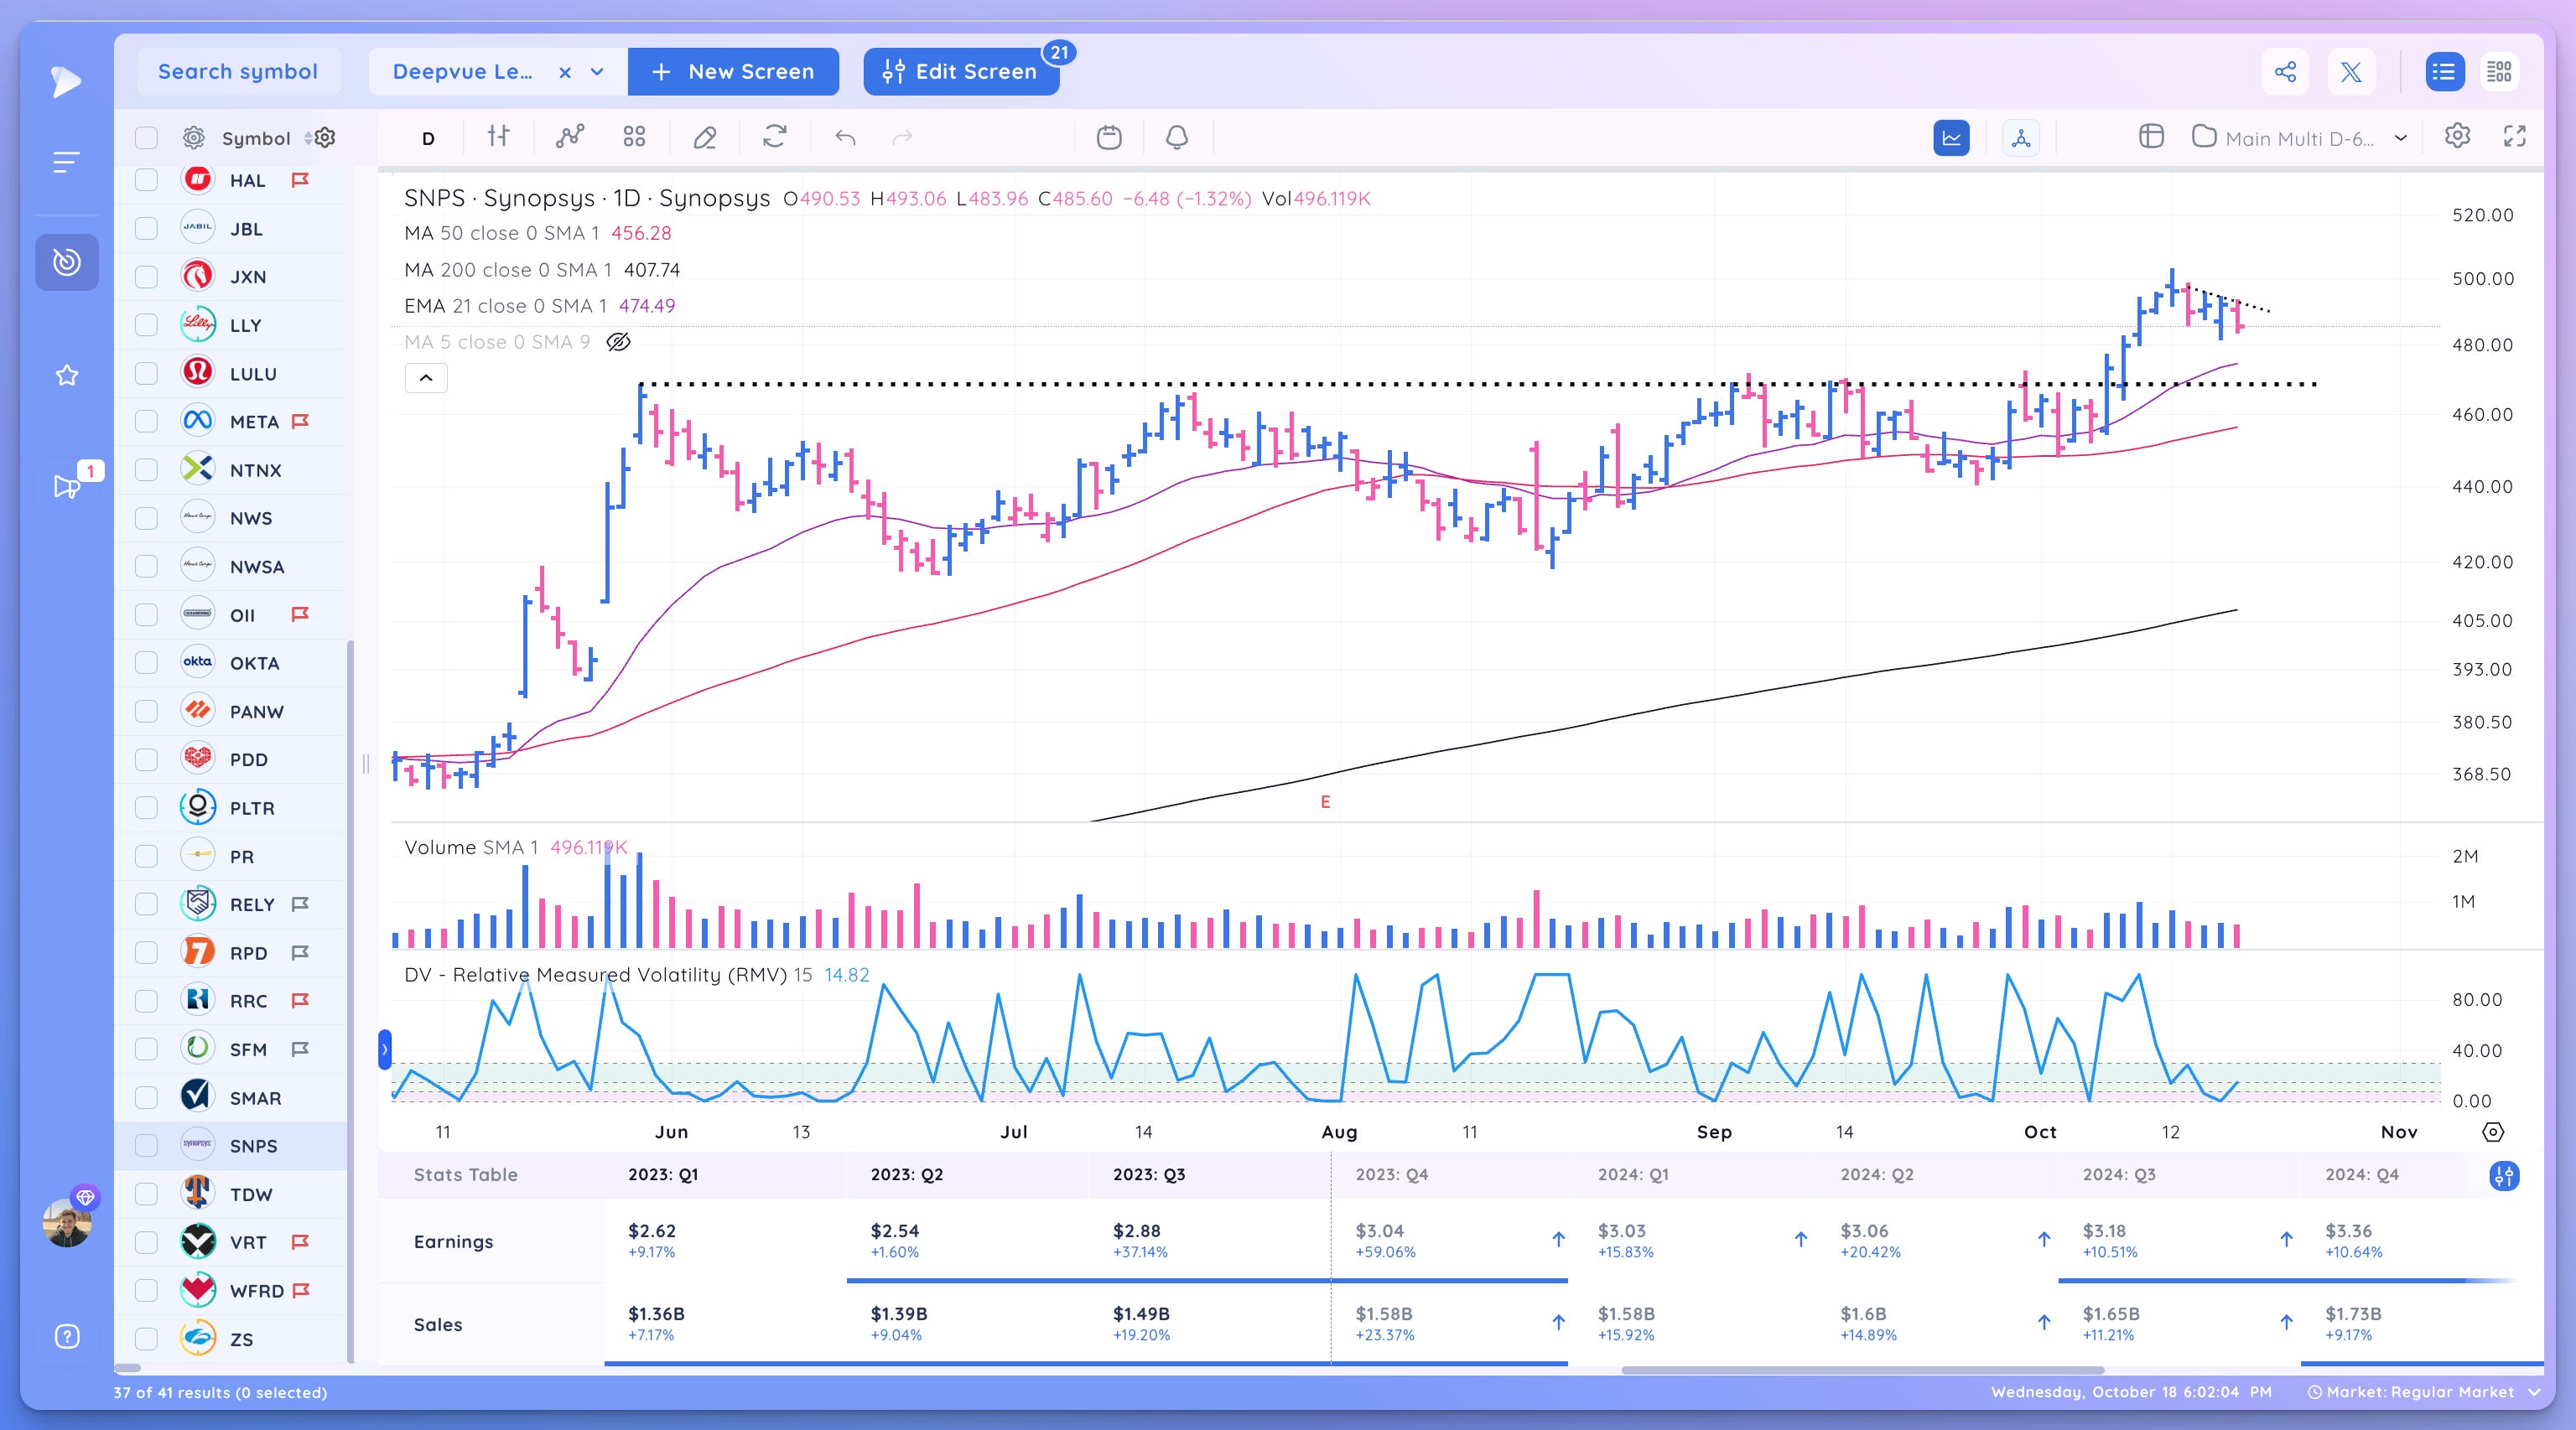Check the SNPS row checkbox
The height and width of the screenshot is (1430, 2576).
point(146,1145)
